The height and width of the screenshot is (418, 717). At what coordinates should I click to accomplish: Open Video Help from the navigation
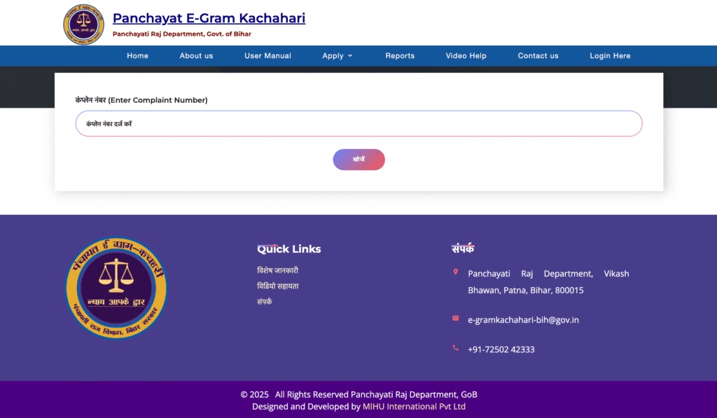(466, 56)
